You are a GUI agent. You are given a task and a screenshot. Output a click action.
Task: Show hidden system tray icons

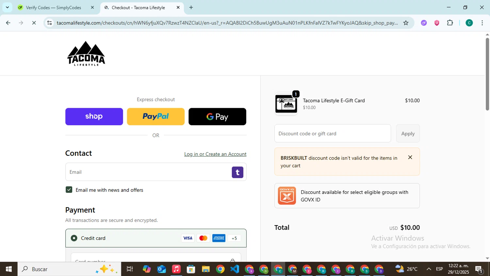tap(429, 269)
